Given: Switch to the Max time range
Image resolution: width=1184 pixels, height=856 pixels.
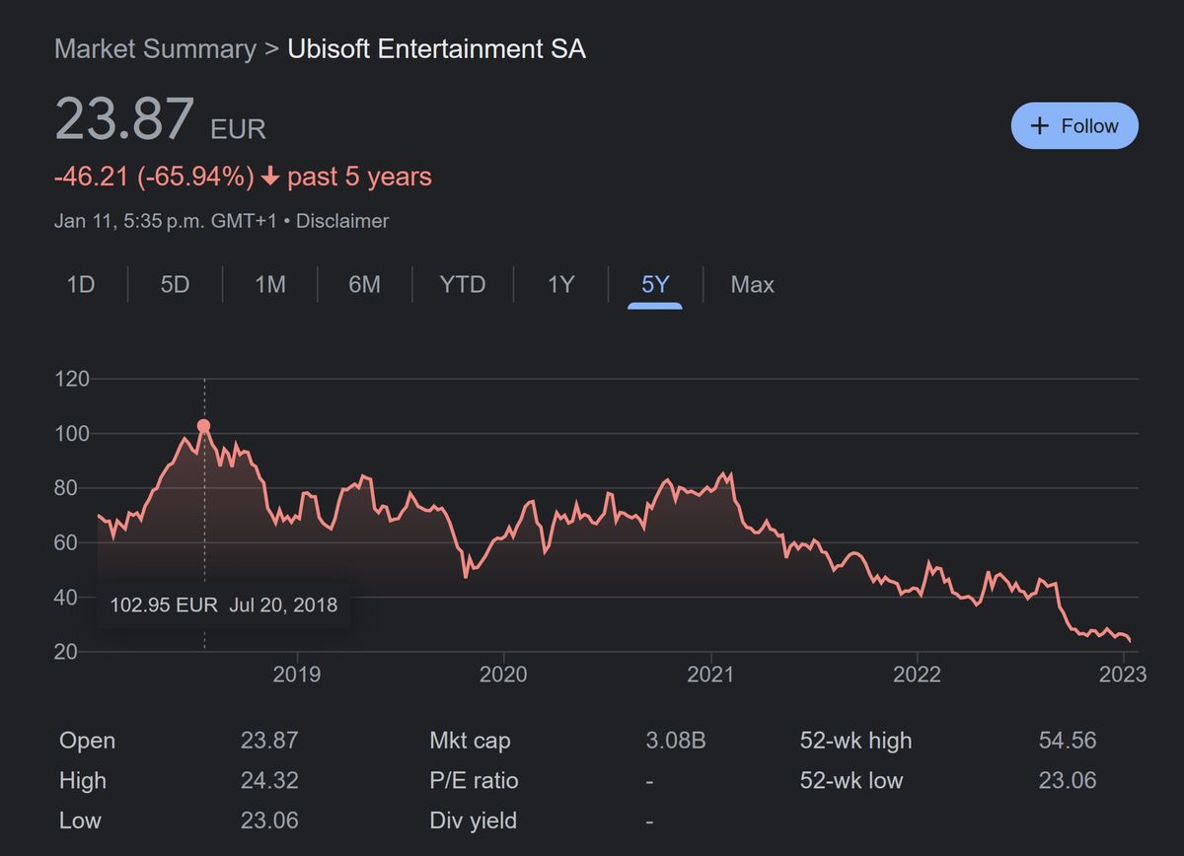Looking at the screenshot, I should tap(752, 284).
